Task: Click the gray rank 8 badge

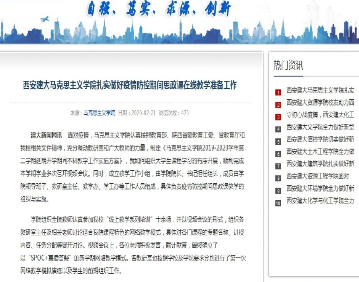Action: (x=278, y=178)
